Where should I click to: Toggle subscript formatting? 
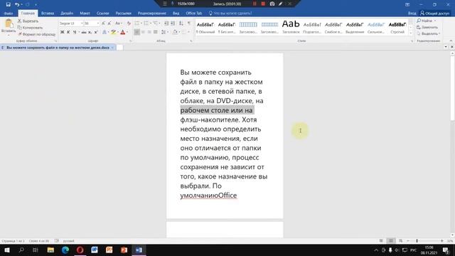[90, 32]
